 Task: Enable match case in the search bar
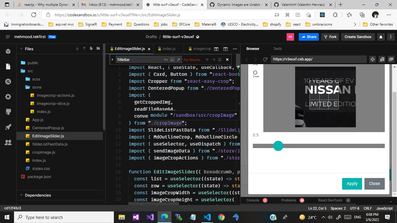(x=166, y=60)
